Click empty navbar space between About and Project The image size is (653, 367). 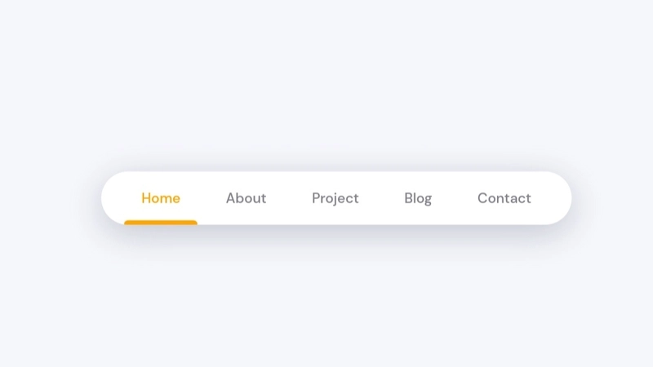click(x=289, y=198)
